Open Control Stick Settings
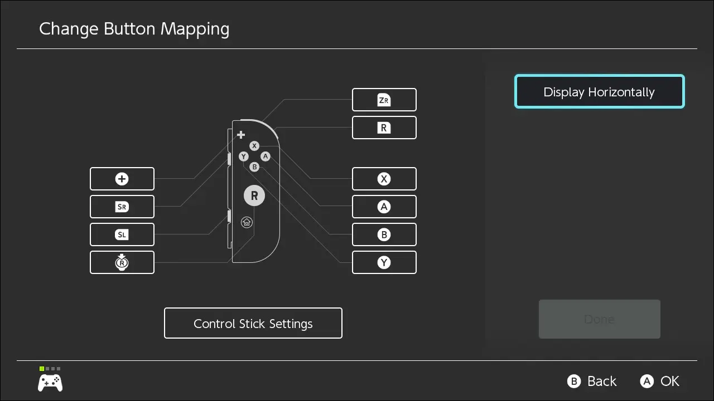Screen dimensions: 714x401 (x=253, y=323)
